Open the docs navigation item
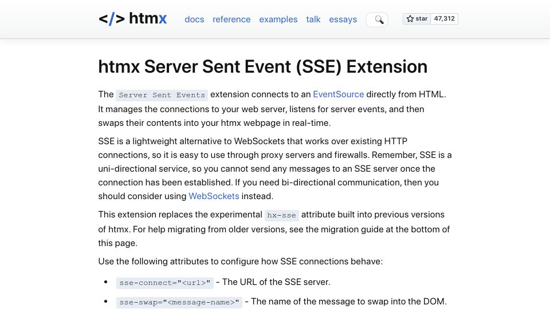This screenshot has width=550, height=309. pos(194,19)
